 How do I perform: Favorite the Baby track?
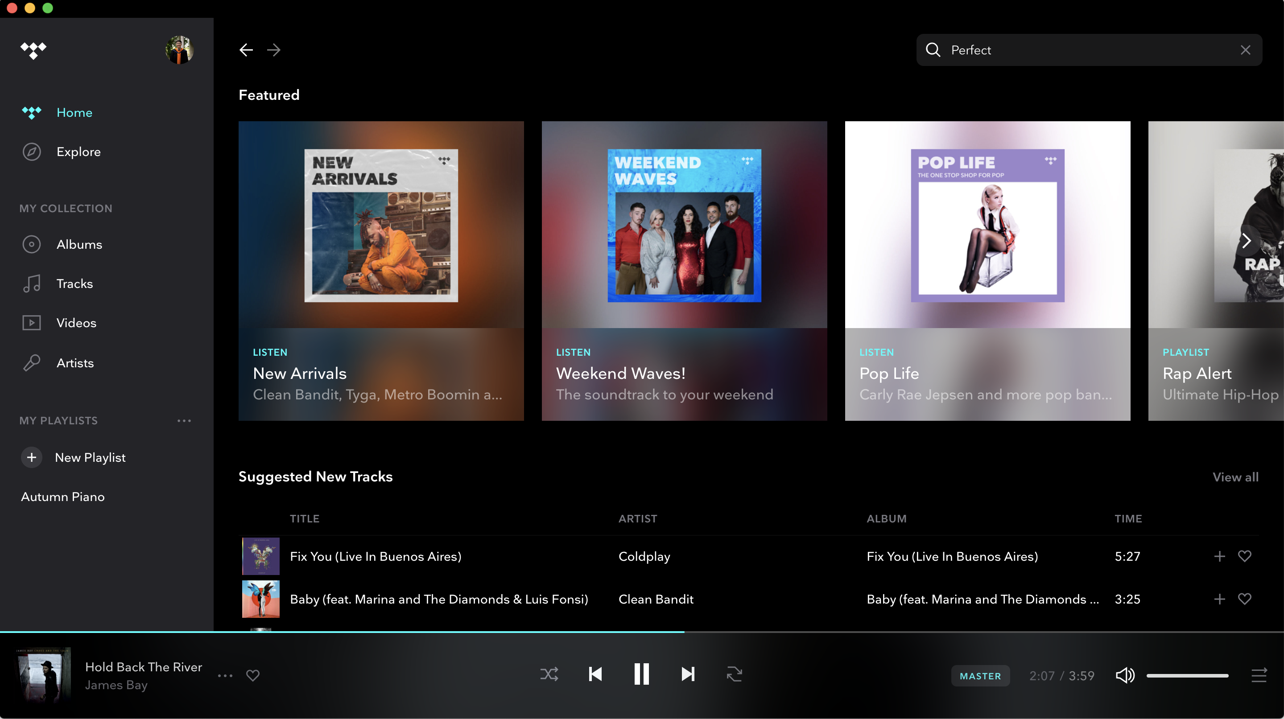(x=1244, y=600)
